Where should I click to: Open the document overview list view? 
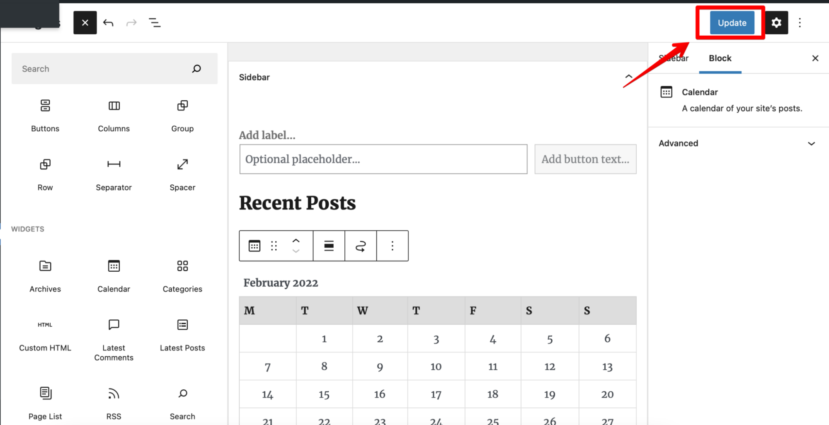[155, 23]
